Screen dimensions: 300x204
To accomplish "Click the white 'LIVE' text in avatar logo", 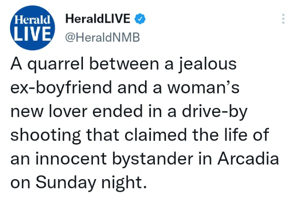I will [x=33, y=34].
